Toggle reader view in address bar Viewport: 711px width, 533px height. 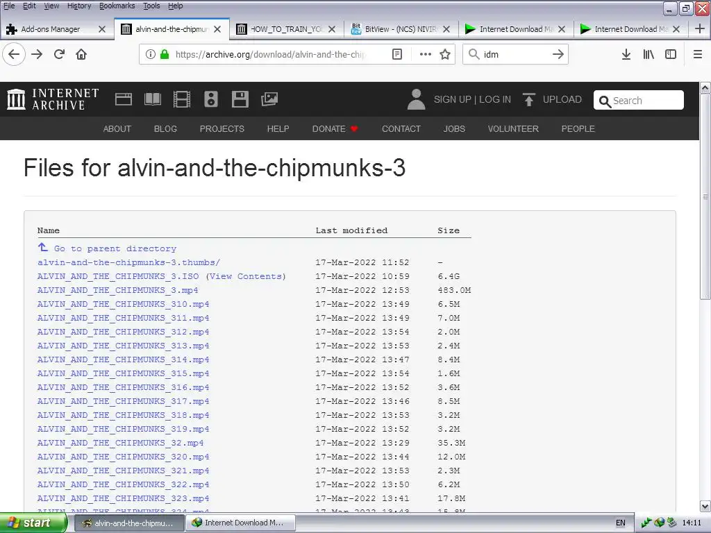396,54
